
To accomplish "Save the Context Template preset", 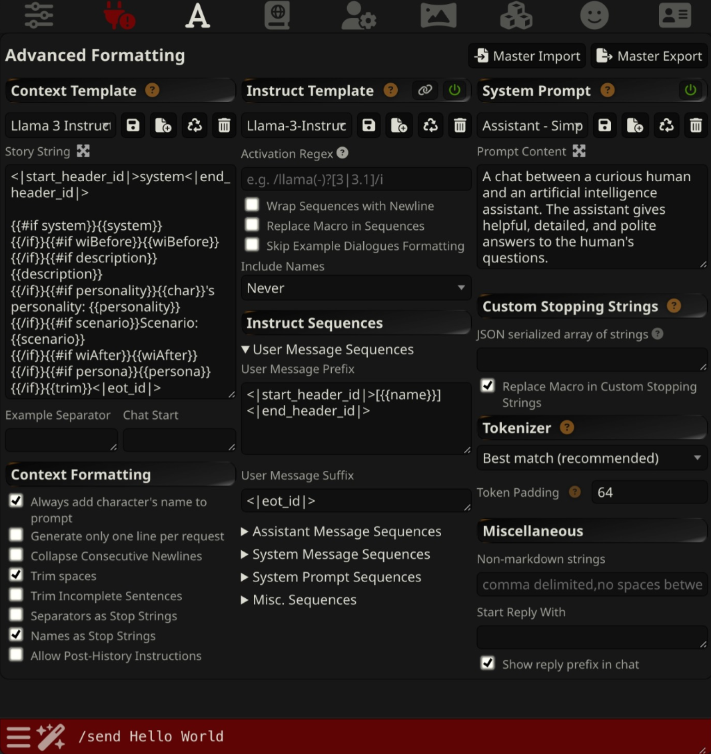I will tap(133, 125).
